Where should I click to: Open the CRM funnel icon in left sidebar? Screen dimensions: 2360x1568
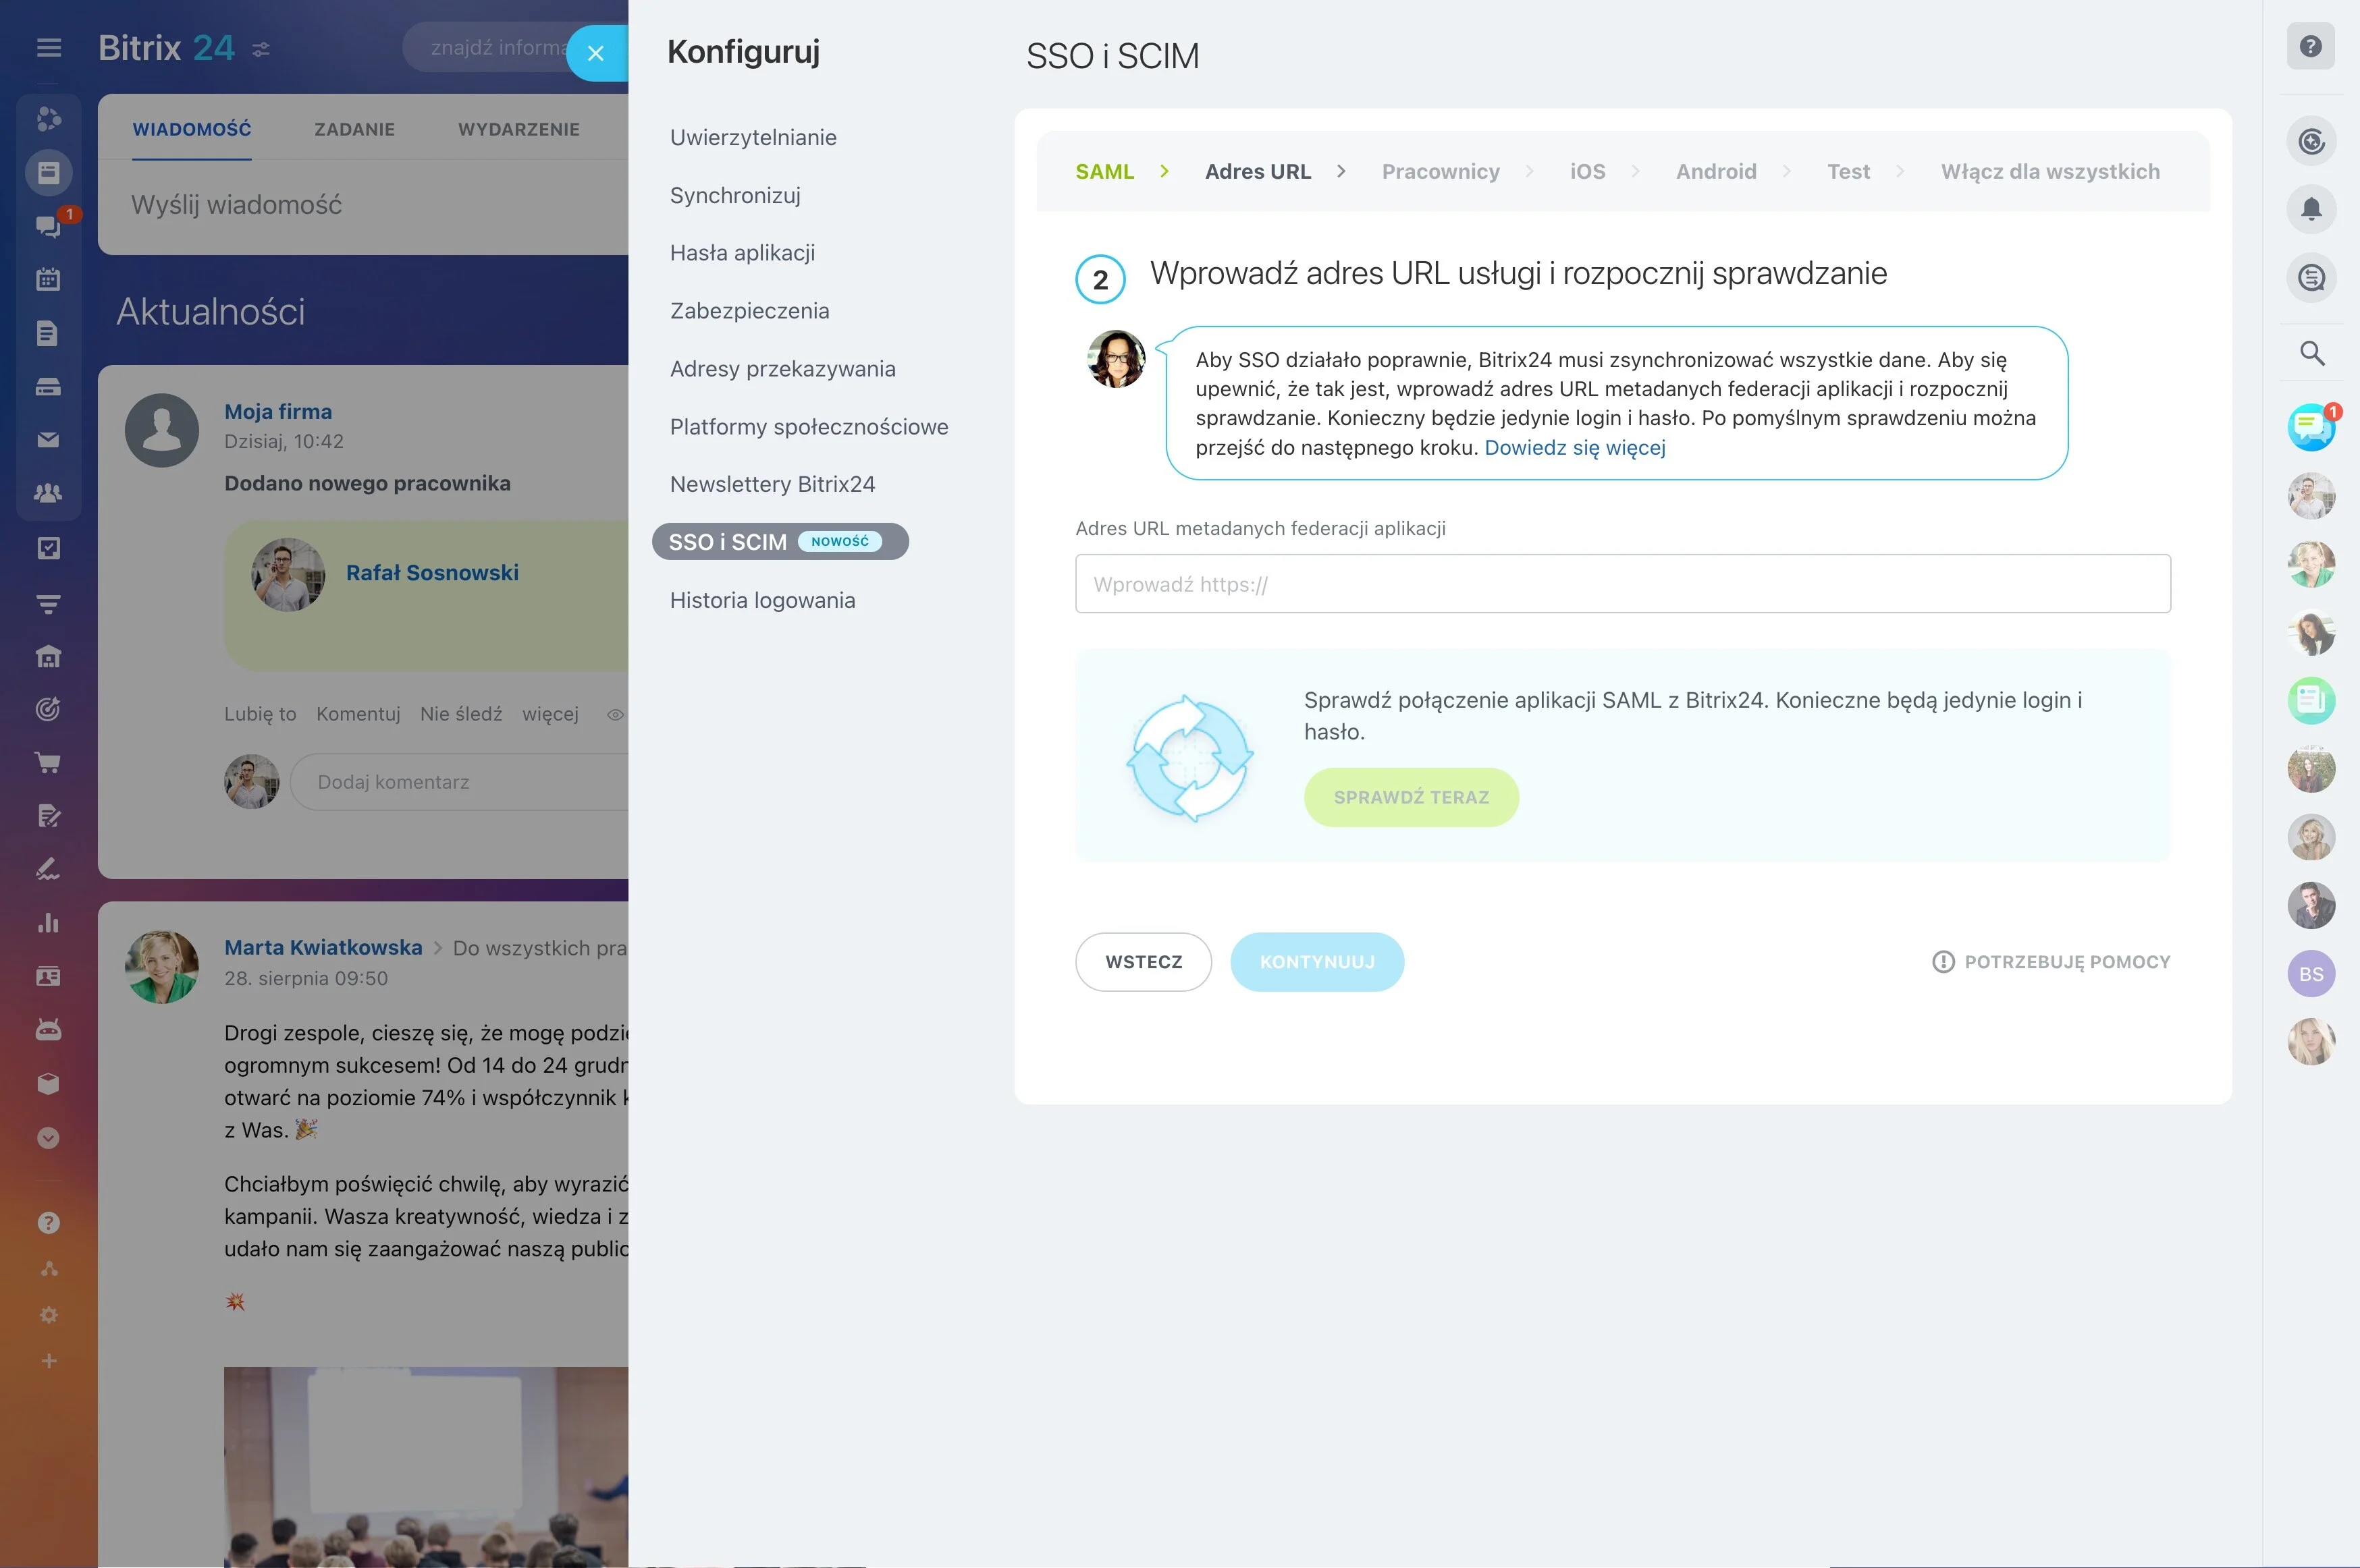pyautogui.click(x=48, y=603)
